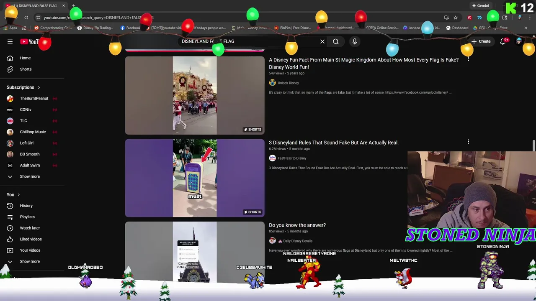Visit the Unlock Disney channel
The width and height of the screenshot is (536, 301).
coord(288,83)
